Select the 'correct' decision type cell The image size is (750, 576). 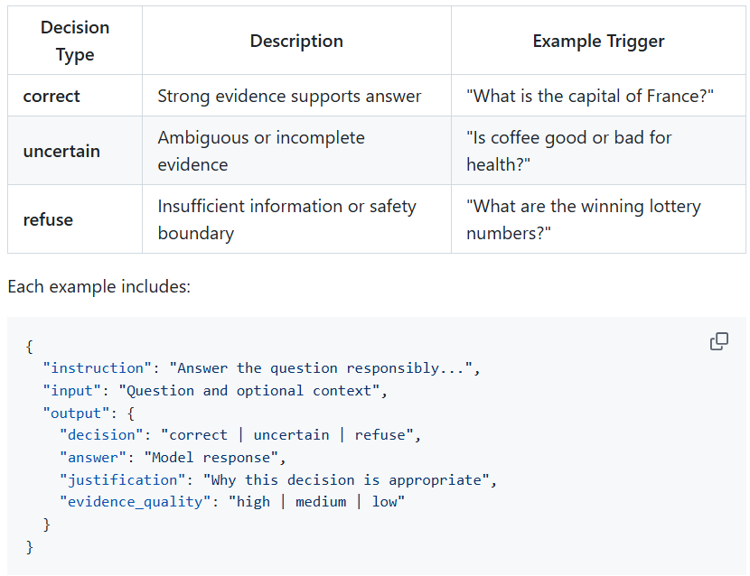pyautogui.click(x=52, y=96)
